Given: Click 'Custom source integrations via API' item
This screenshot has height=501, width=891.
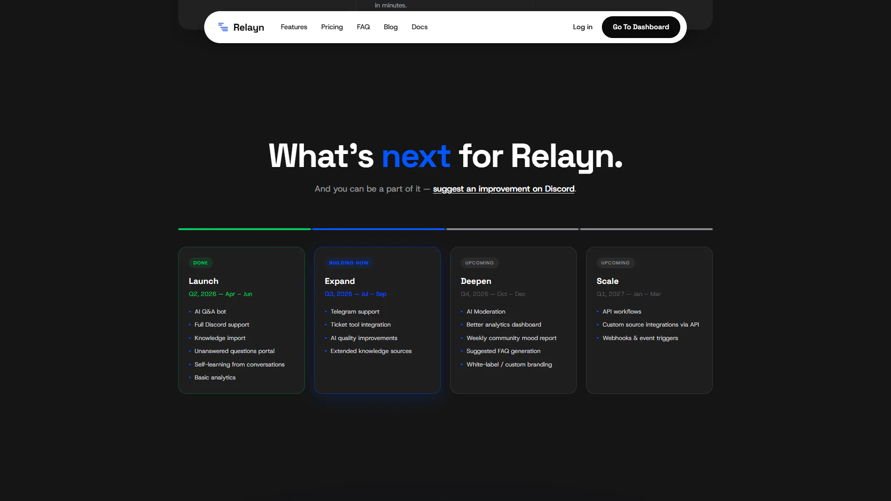Looking at the screenshot, I should 651,325.
